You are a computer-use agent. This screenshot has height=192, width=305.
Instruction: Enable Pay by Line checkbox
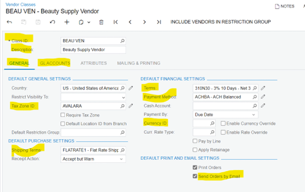(195, 141)
